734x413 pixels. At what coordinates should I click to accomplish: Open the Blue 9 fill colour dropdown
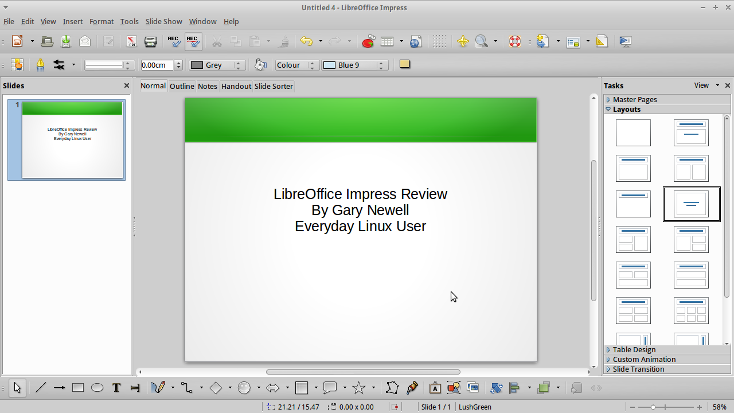pos(381,65)
